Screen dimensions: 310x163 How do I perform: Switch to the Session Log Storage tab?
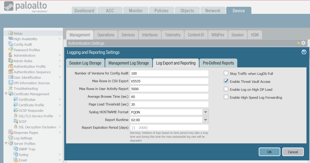[85, 63]
